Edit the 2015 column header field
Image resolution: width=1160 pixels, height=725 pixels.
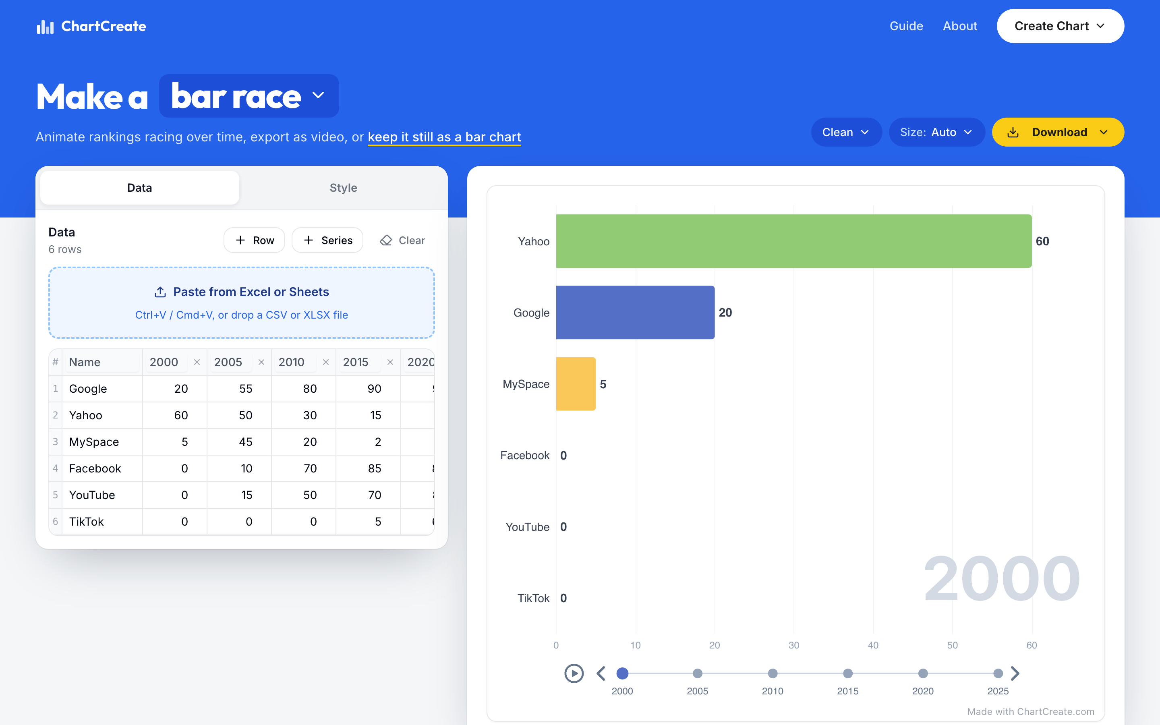point(360,362)
